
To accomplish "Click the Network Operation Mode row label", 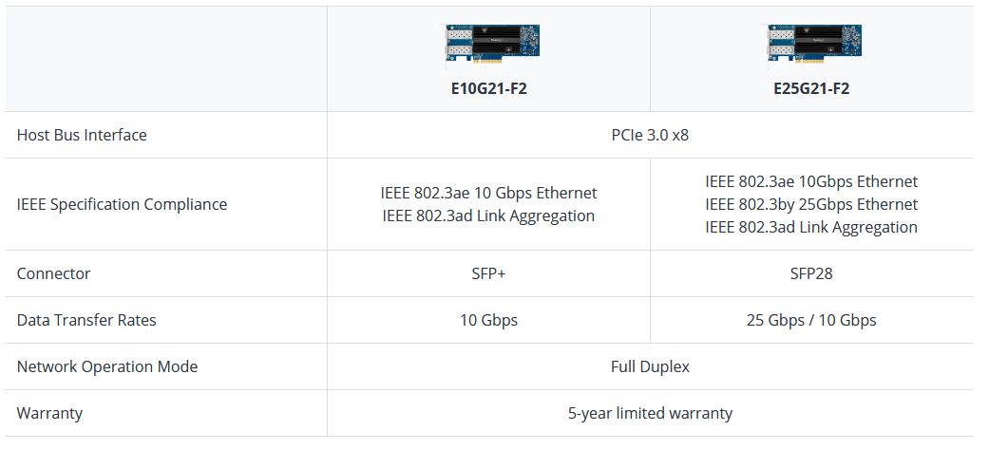I will pyautogui.click(x=107, y=366).
